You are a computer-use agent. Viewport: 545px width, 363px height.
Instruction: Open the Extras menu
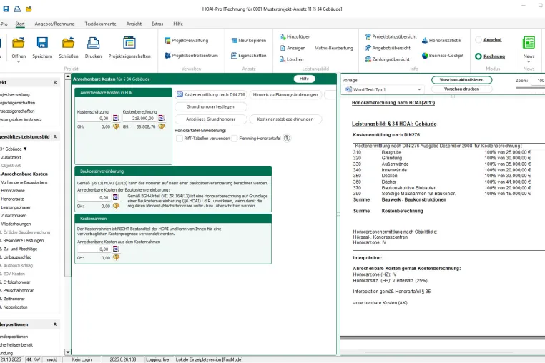pos(157,24)
